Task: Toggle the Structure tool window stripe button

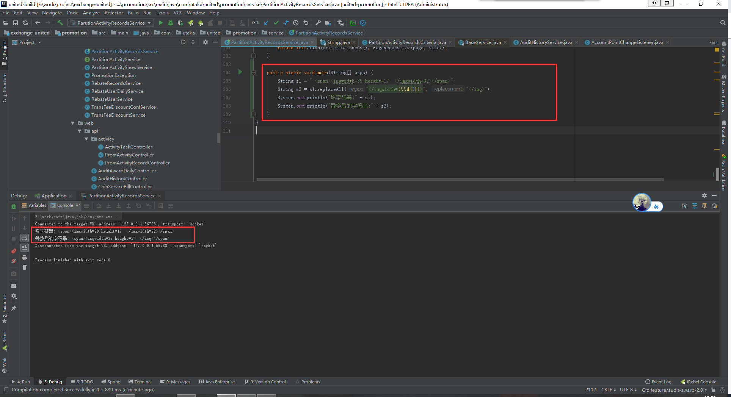Action: [x=5, y=88]
